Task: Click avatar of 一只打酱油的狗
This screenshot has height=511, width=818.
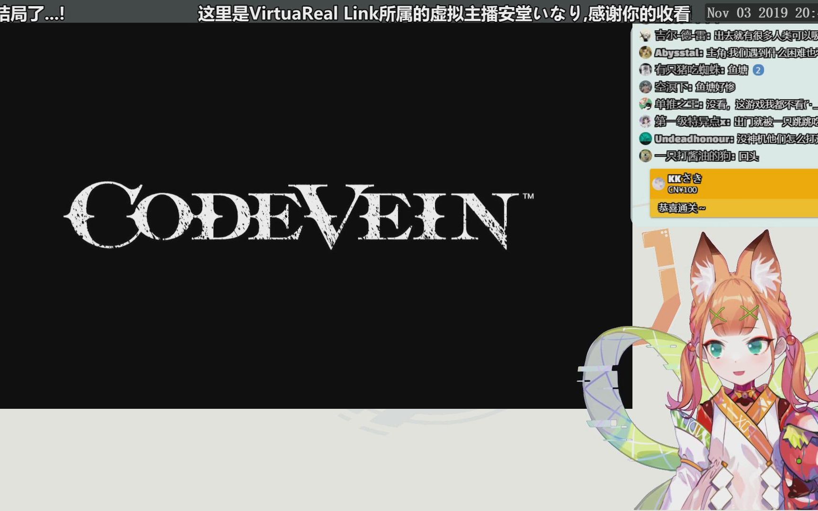Action: coord(645,156)
